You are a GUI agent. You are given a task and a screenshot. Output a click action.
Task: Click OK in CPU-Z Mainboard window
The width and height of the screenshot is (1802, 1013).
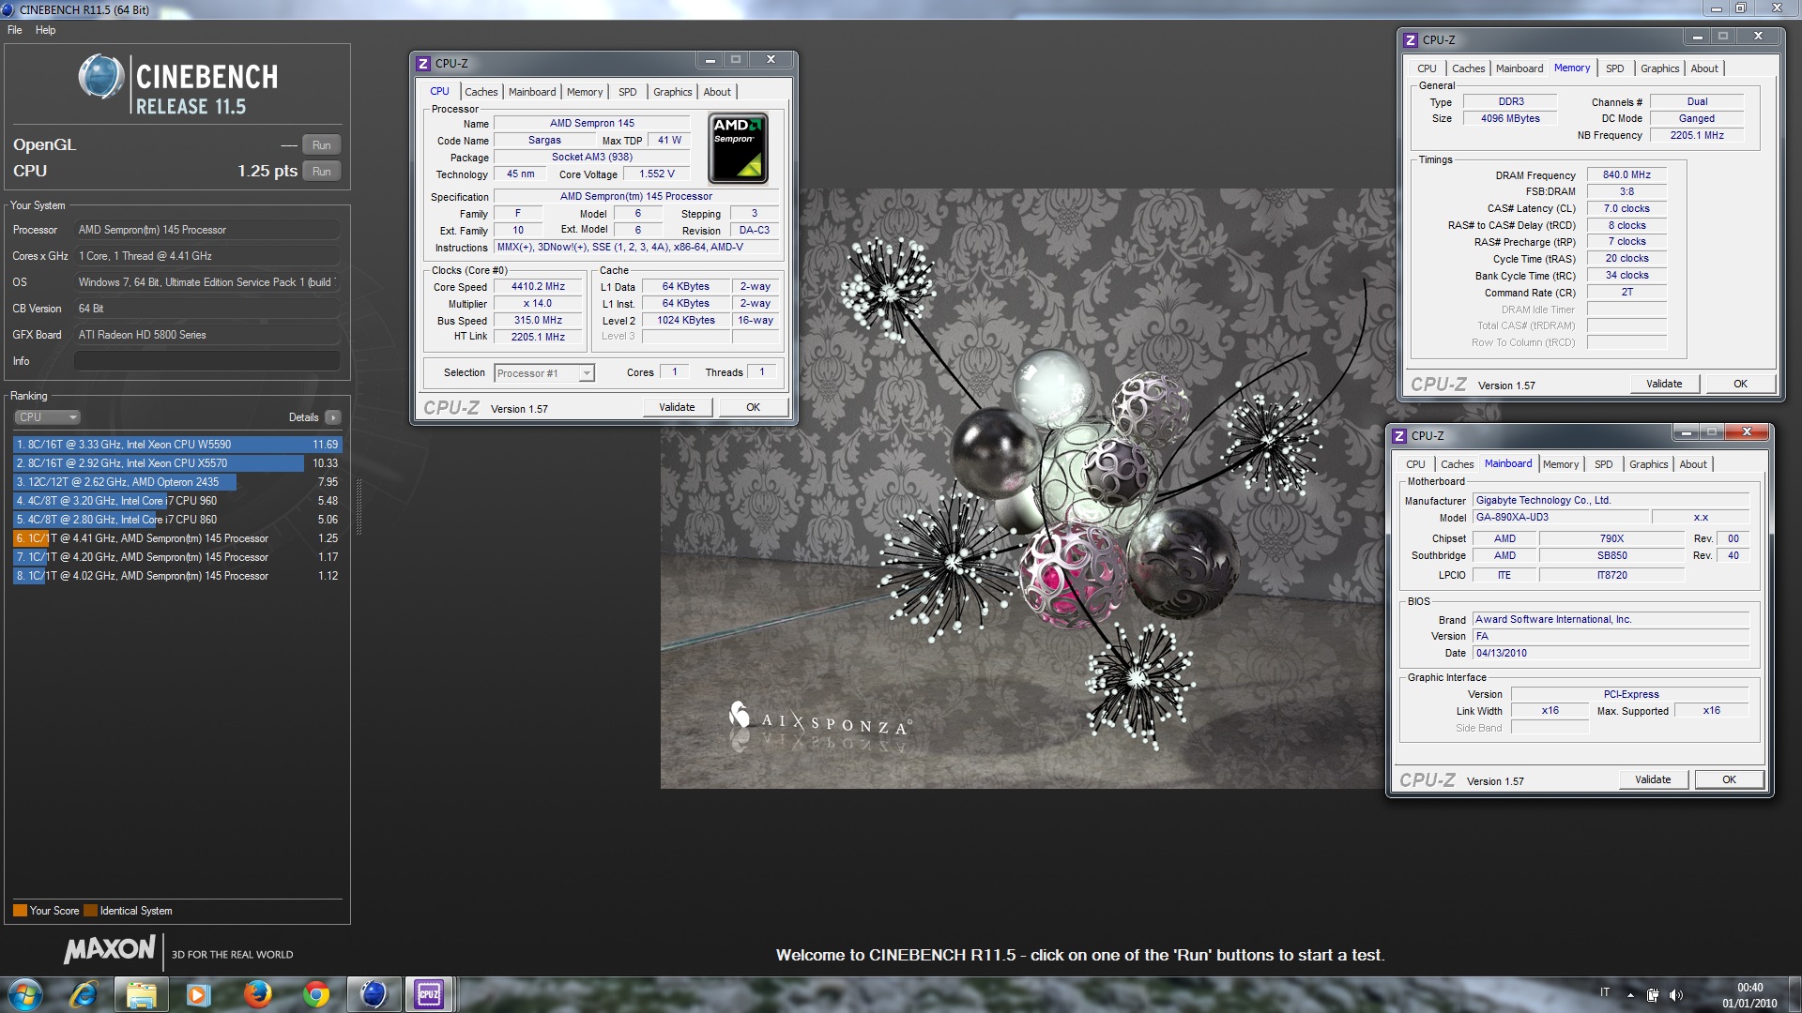point(1729,779)
